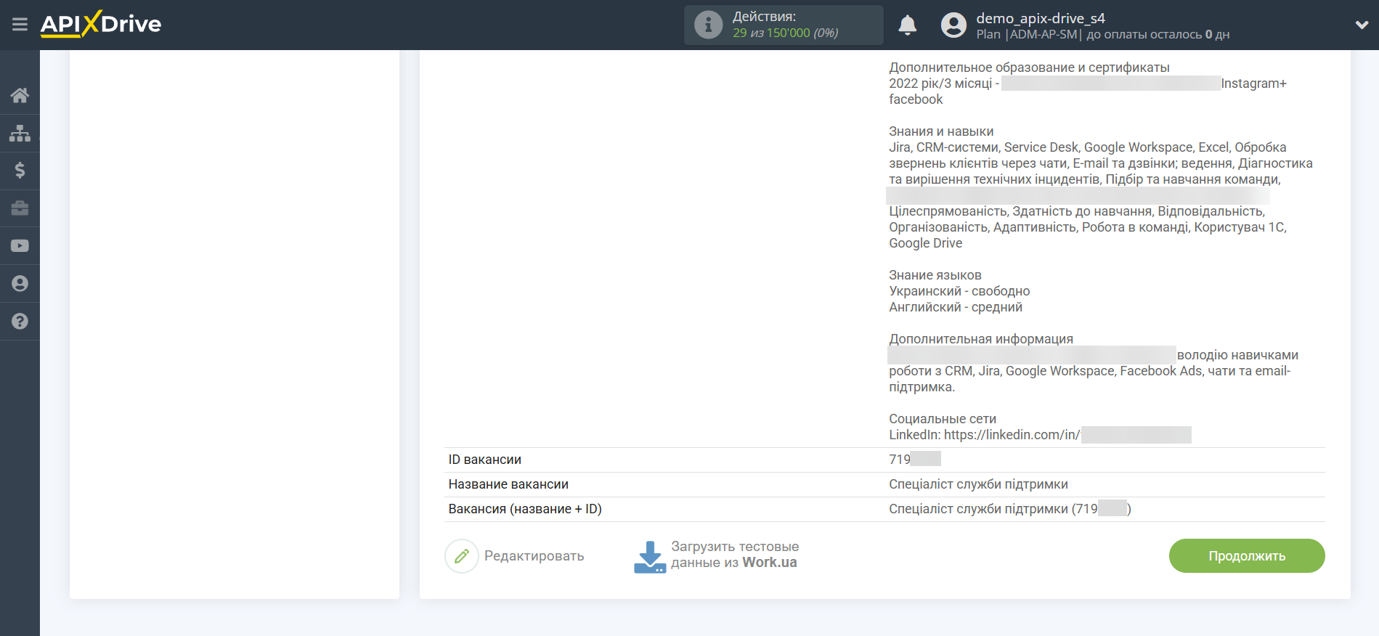
Task: Click the actions info icon
Action: [708, 25]
